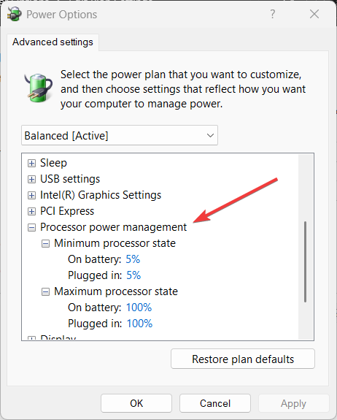The image size is (337, 420).
Task: Click Restore plan defaults button
Action: click(243, 359)
